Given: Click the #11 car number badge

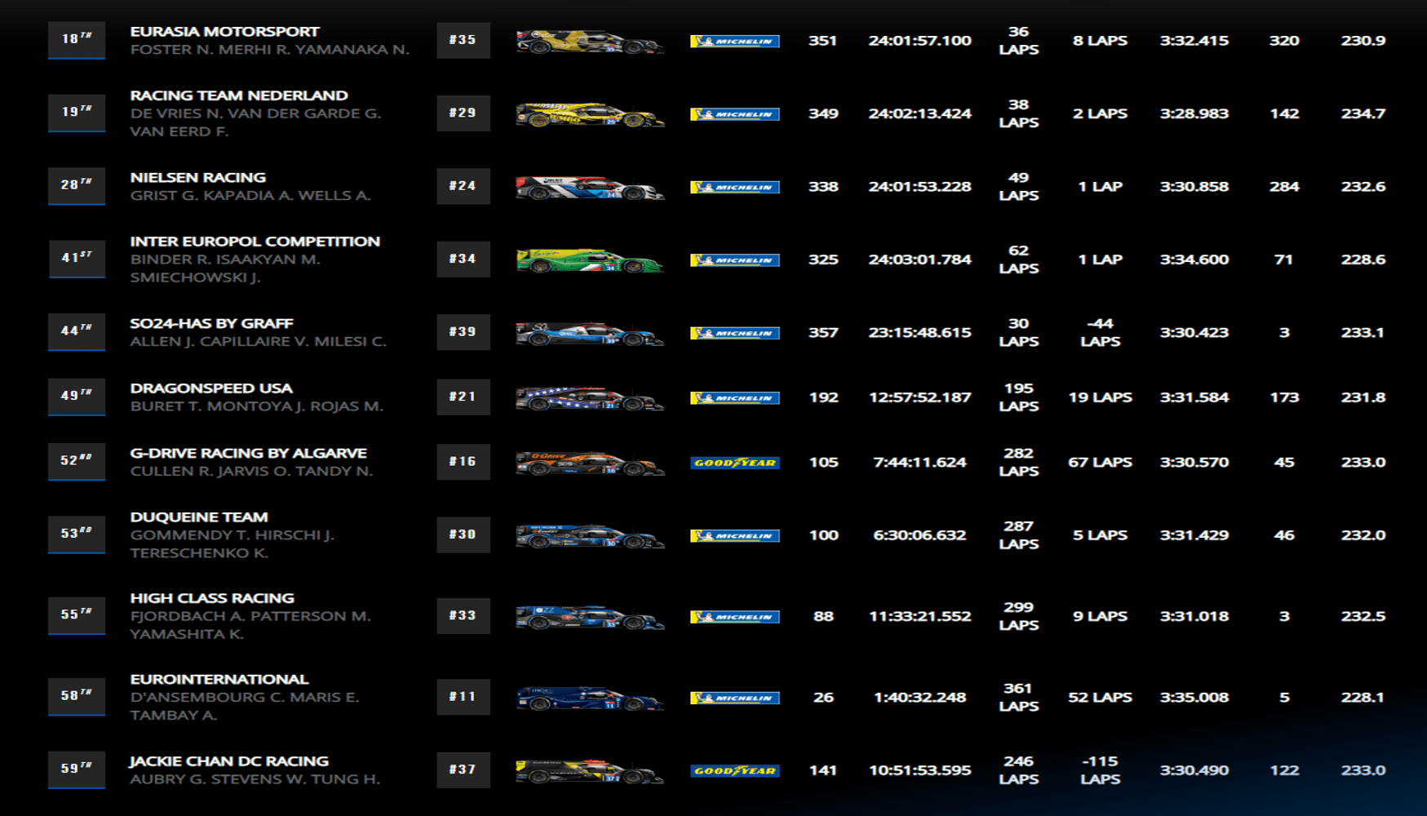Looking at the screenshot, I should [463, 697].
